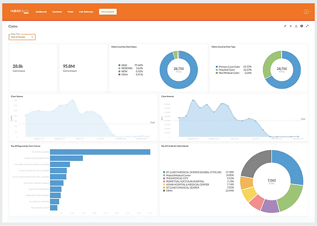317x226 pixels.
Task: Click the PAID legend color dot
Action: (119, 65)
